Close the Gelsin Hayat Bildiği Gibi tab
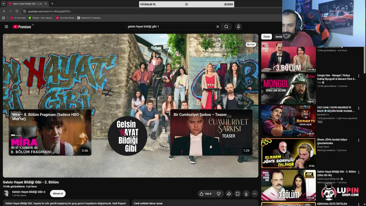Screen dimensions: 366x206 coord(46,4)
